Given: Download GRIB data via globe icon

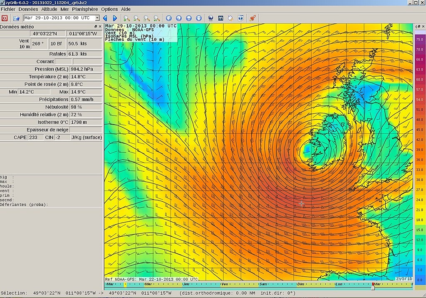Looking at the screenshot, I should tap(211, 18).
